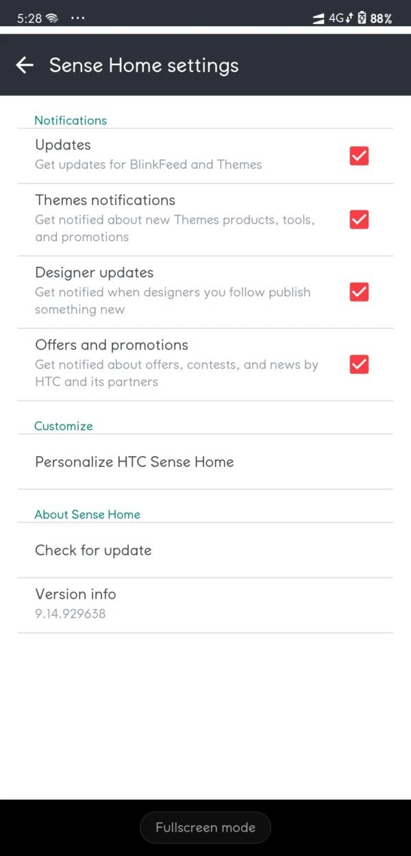Tap the Sense Home settings title

(144, 66)
